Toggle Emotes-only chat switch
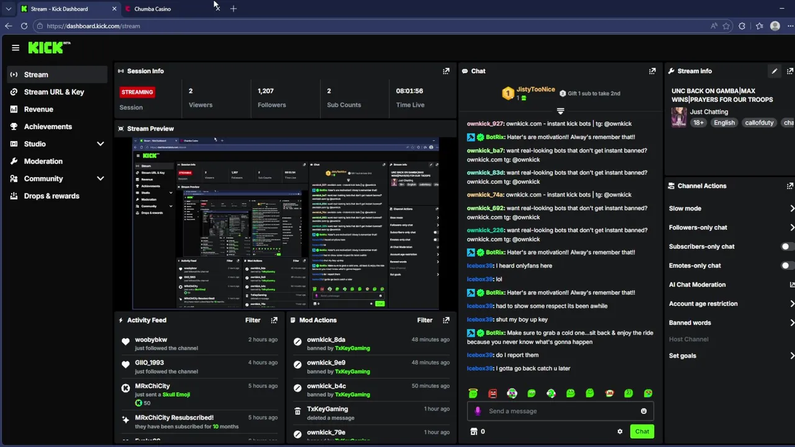The image size is (795, 447). [787, 266]
